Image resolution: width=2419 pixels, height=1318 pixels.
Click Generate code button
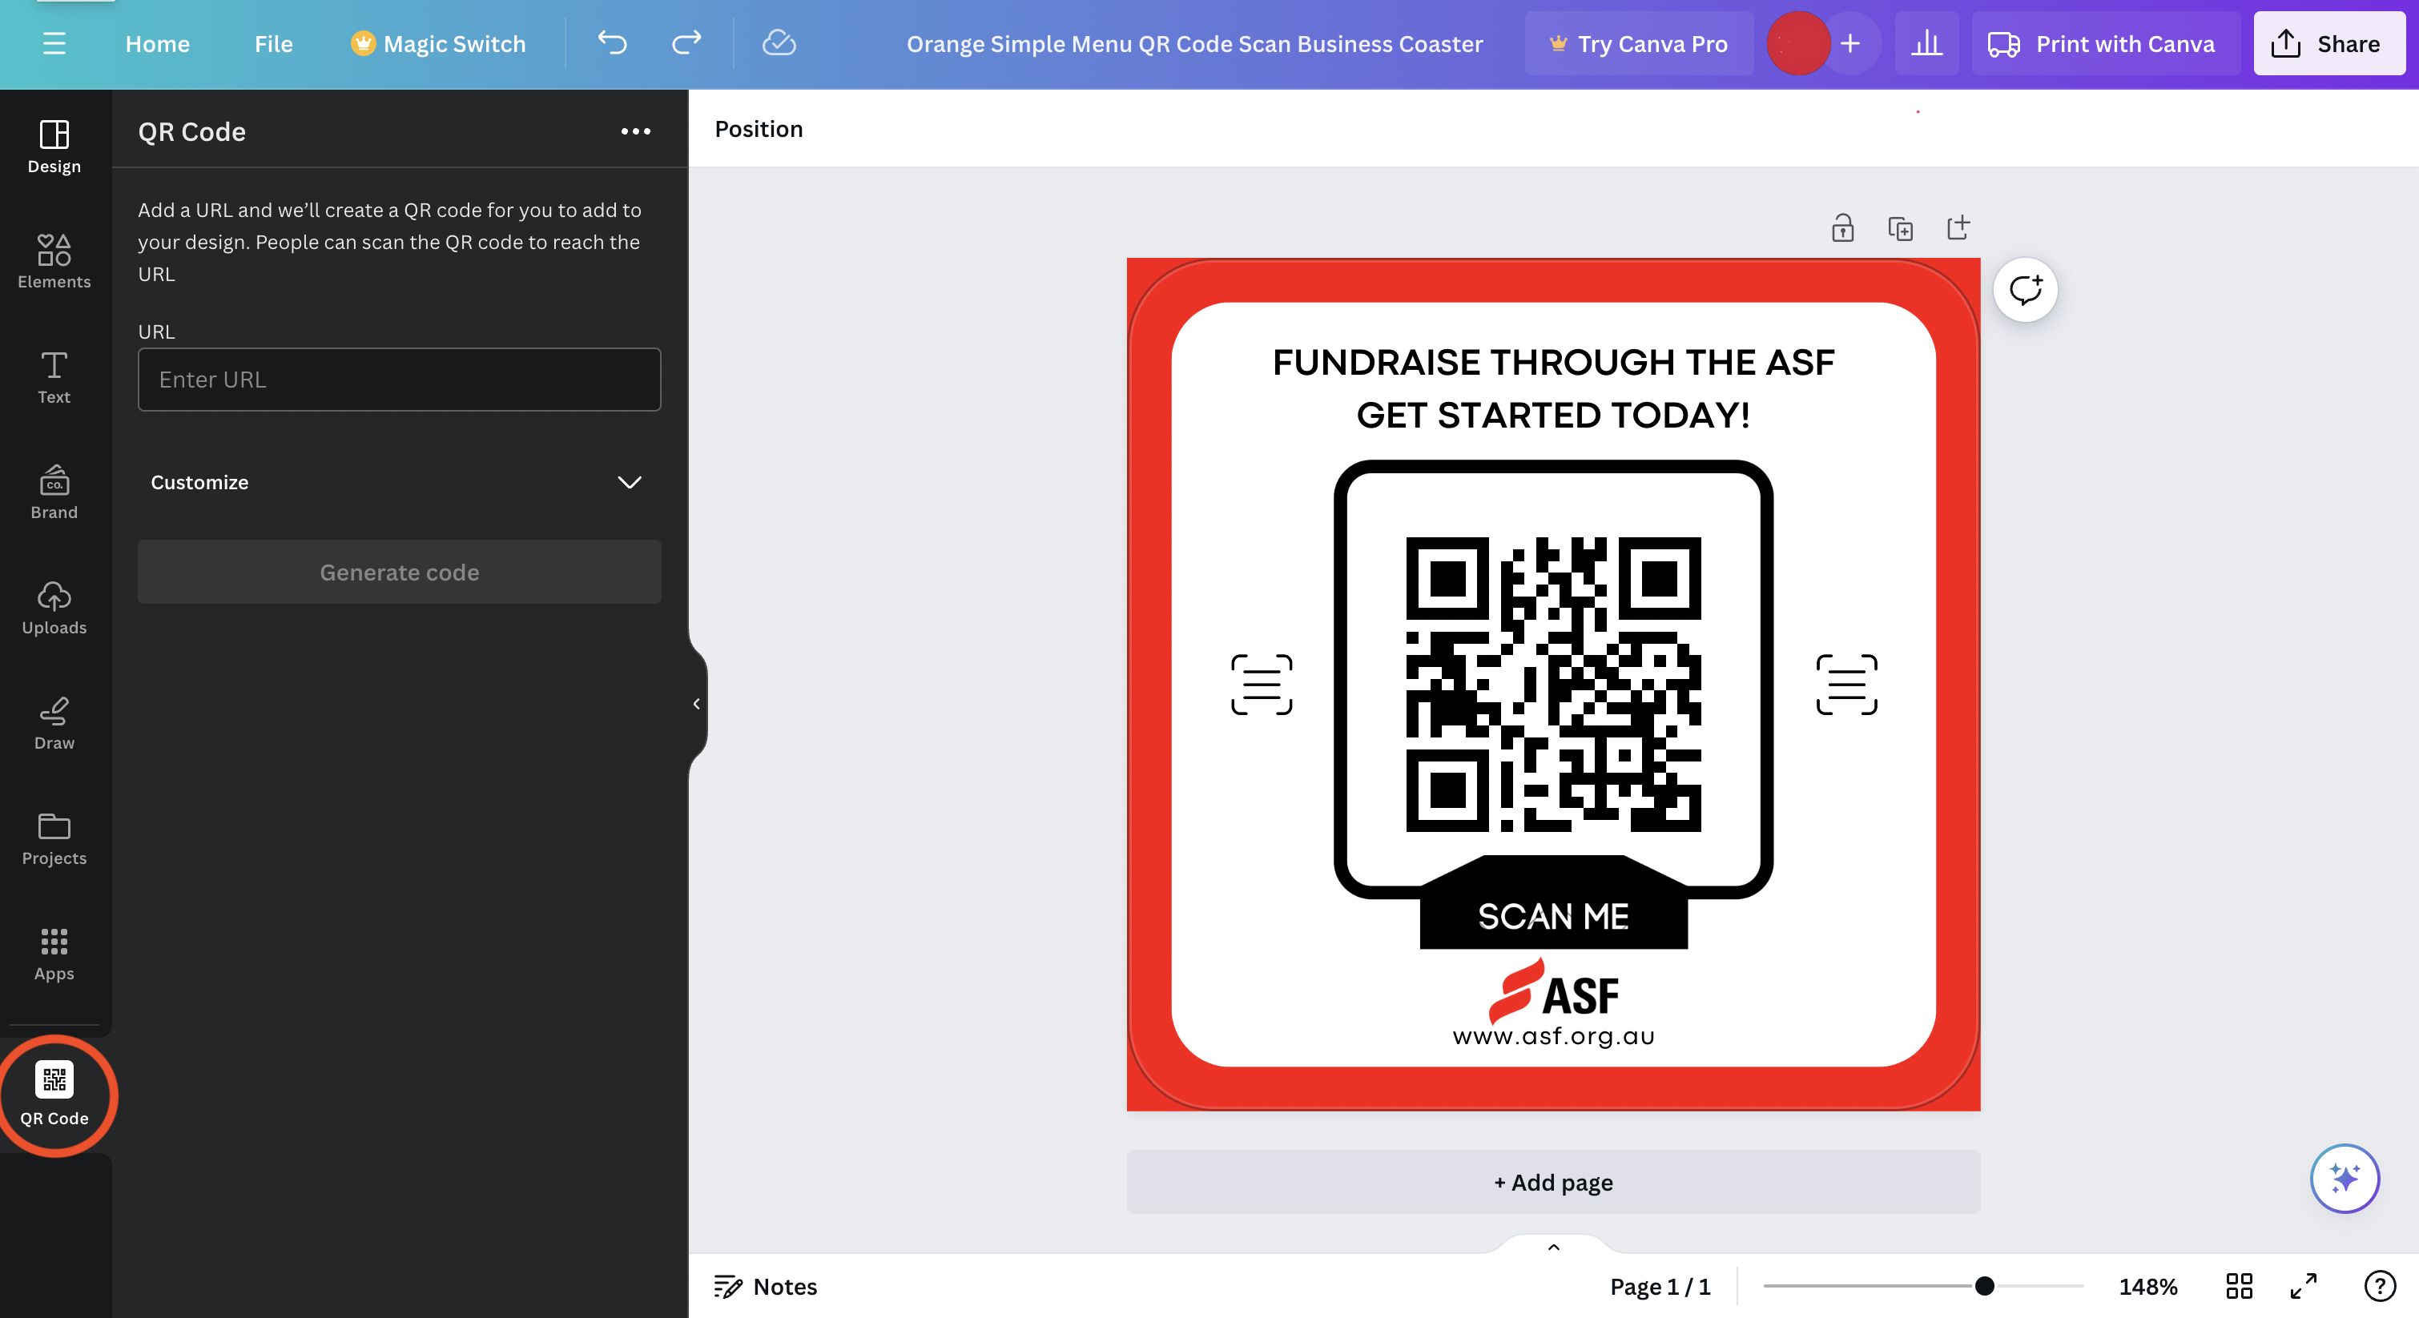399,572
